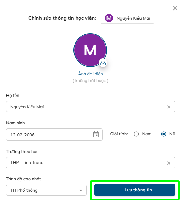Click the birth date field showing 12-02-2006

54,135
